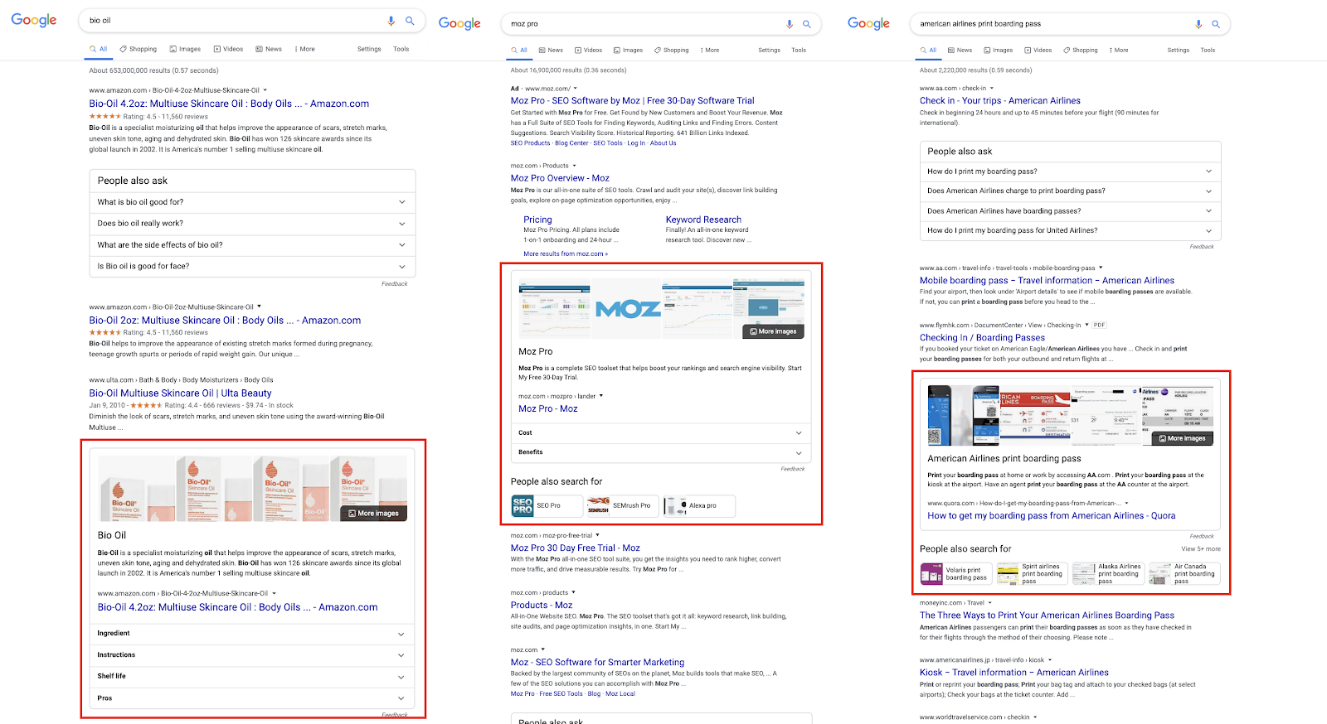The height and width of the screenshot is (724, 1327).
Task: Open the 'Spirit airlines print boarding pass' suggestion card
Action: 1031,573
